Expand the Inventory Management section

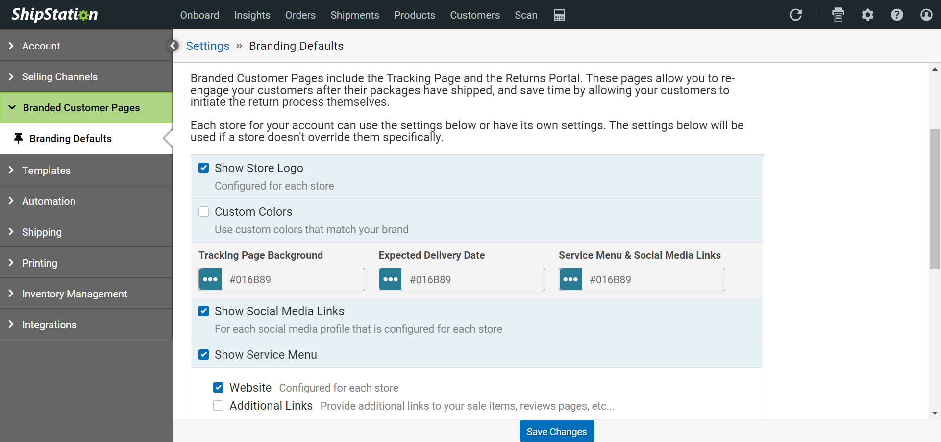click(74, 294)
